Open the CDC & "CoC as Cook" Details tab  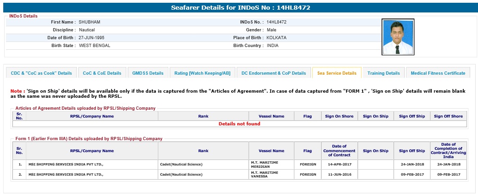coord(42,73)
